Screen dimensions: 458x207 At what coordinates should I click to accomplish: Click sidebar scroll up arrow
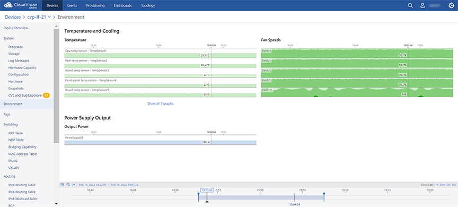click(56, 27)
